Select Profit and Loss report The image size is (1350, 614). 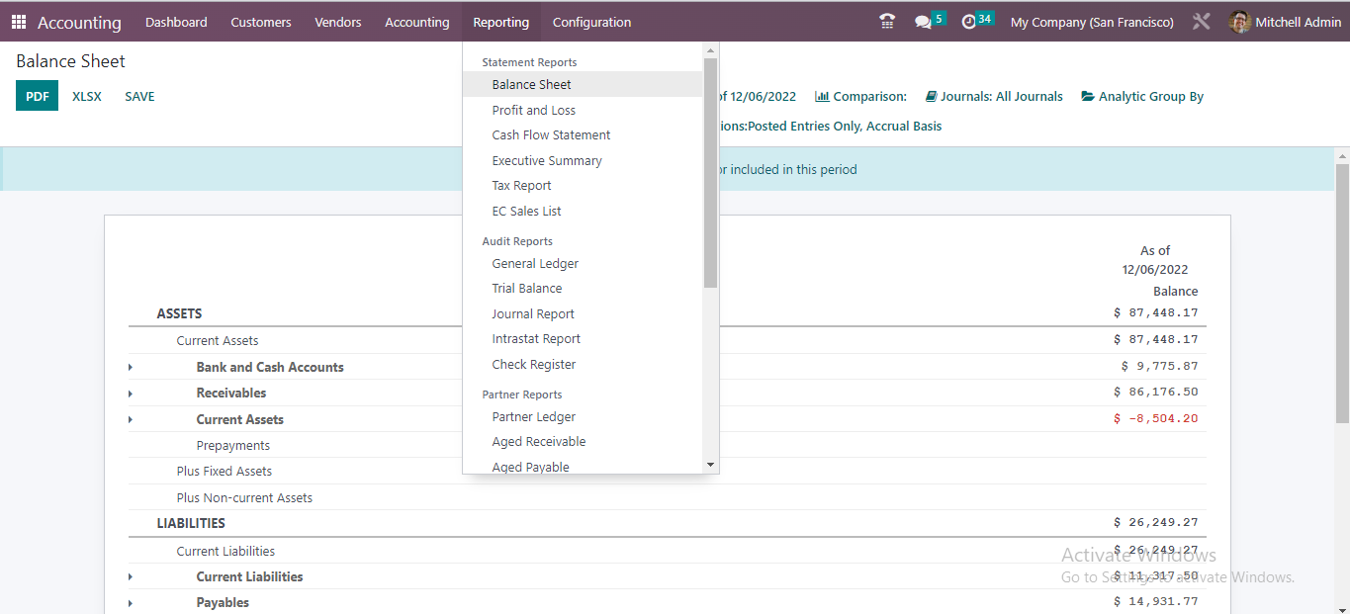click(532, 110)
